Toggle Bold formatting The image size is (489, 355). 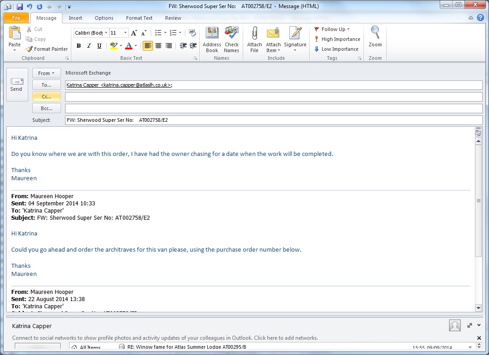[79, 46]
